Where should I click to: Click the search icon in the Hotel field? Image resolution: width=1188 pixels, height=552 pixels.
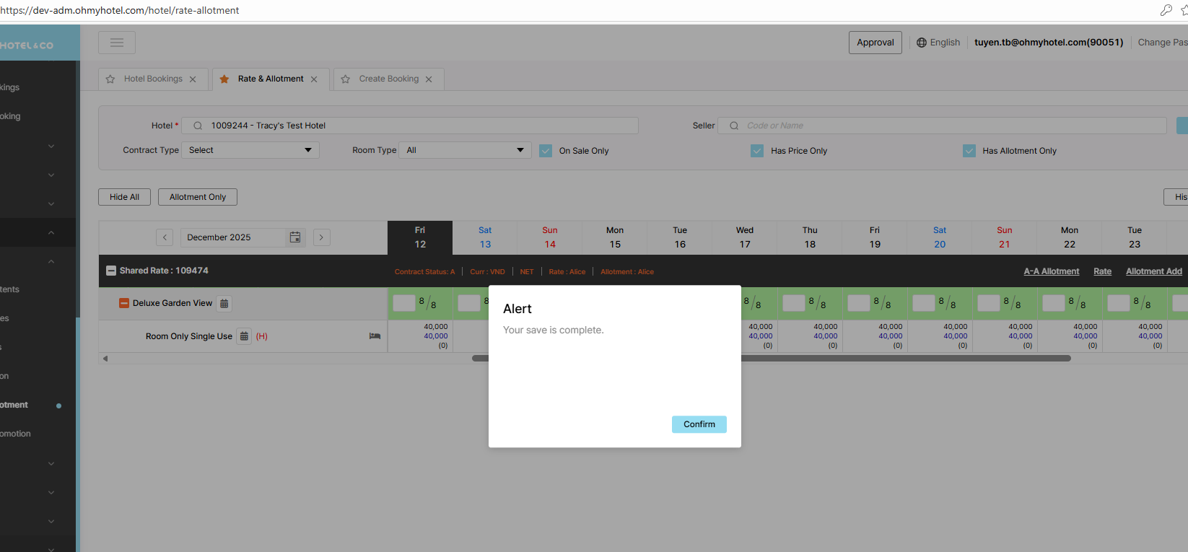(x=198, y=126)
